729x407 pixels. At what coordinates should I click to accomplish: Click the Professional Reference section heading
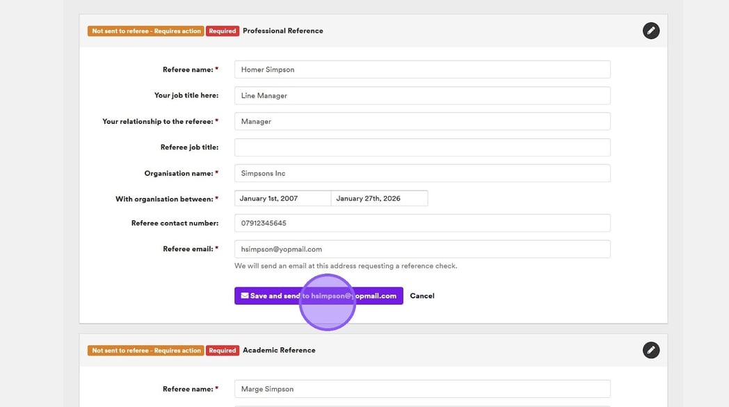pos(282,31)
